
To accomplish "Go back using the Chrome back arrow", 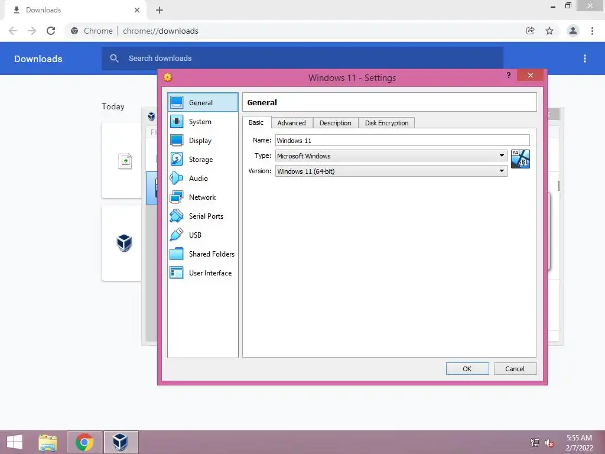I will [x=13, y=31].
